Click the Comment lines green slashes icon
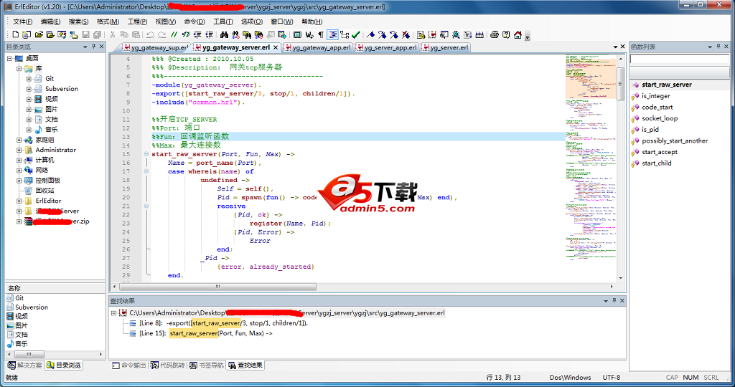This screenshot has width=735, height=387. tap(174, 34)
